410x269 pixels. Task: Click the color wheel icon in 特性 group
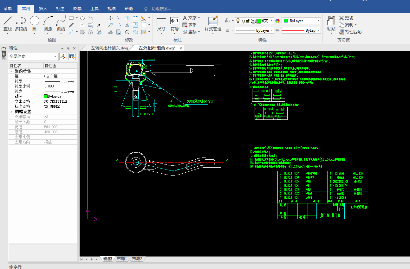[277, 21]
